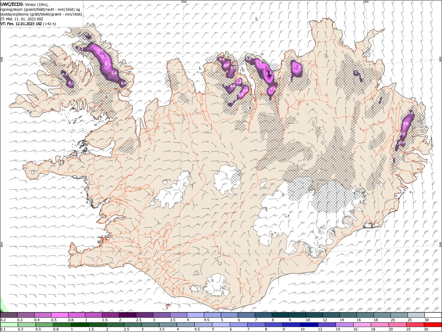Click the "Vindur (10m)," text in the title box
The width and height of the screenshot is (442, 332).
click(x=36, y=4)
